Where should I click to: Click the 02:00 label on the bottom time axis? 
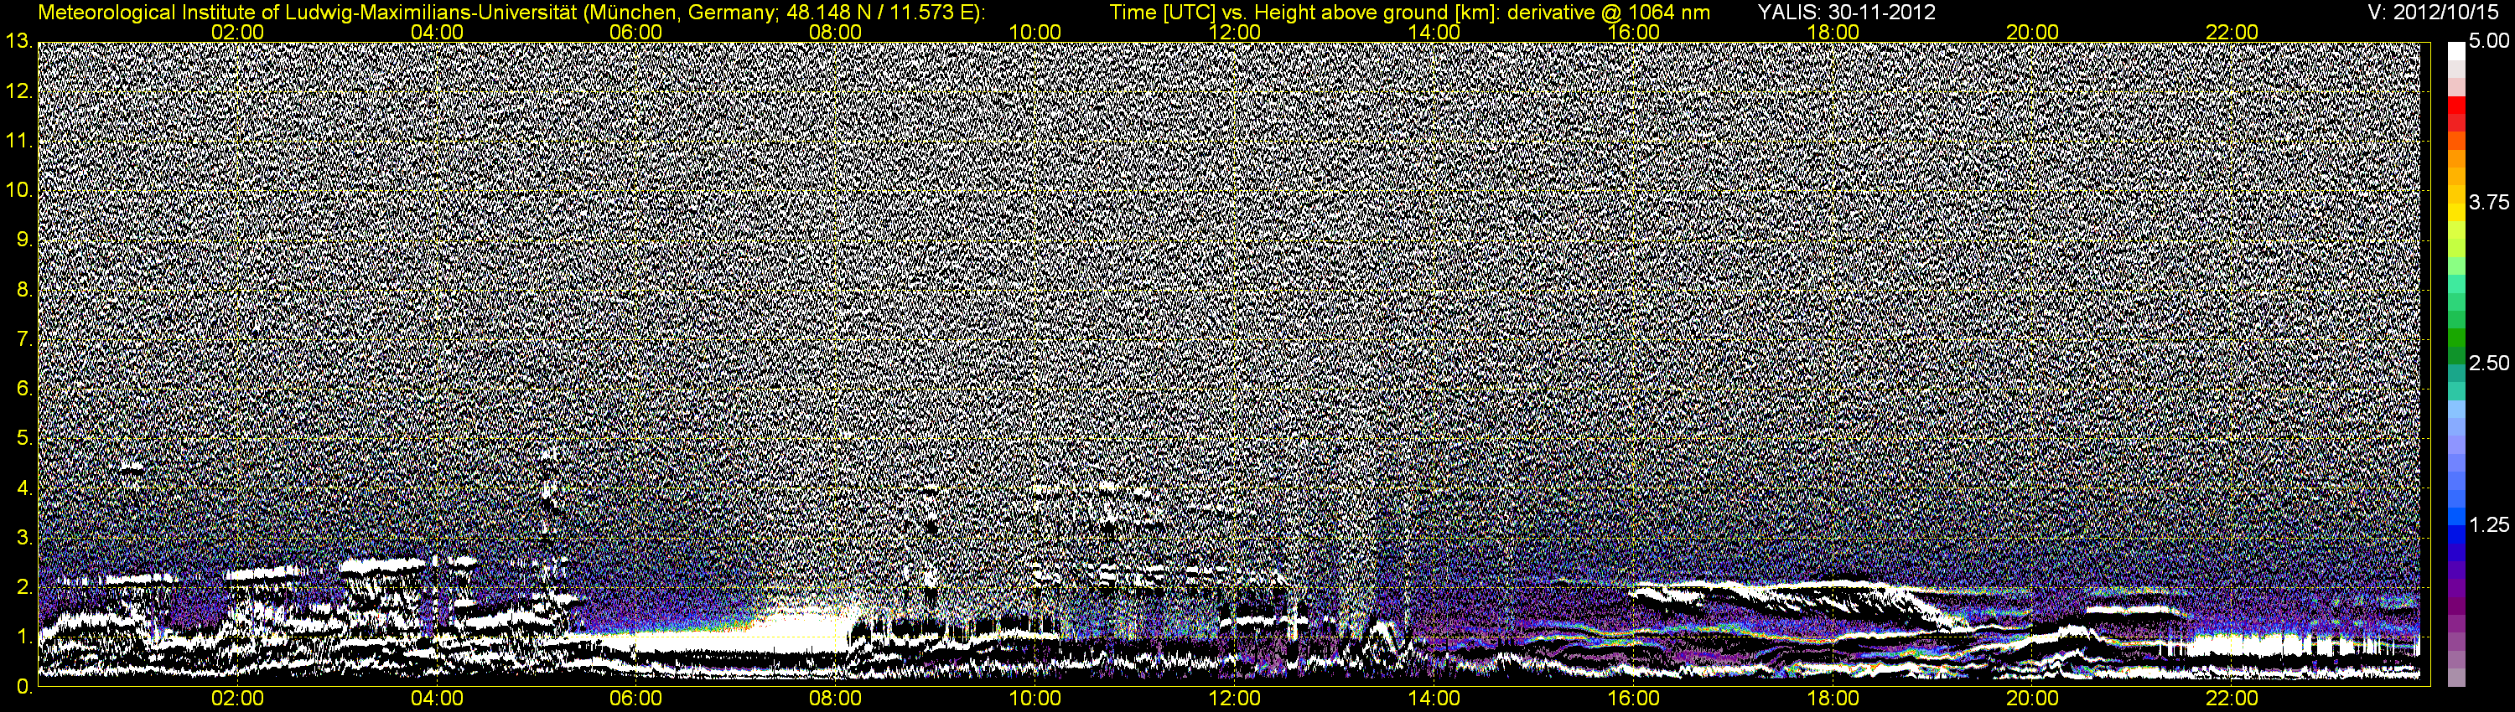237,699
